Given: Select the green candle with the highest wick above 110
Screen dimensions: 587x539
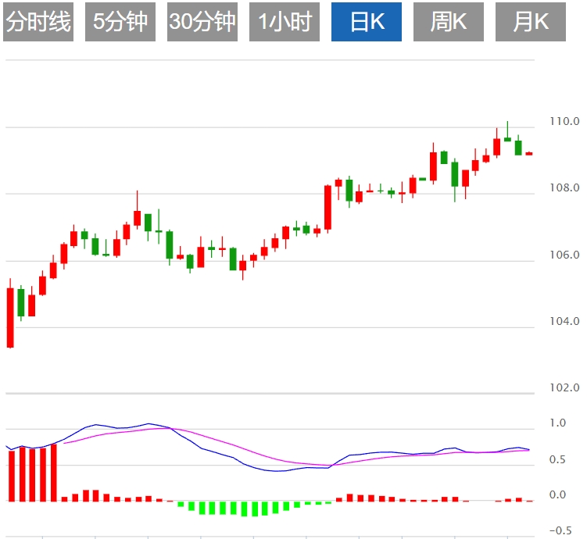Looking at the screenshot, I should [x=507, y=139].
